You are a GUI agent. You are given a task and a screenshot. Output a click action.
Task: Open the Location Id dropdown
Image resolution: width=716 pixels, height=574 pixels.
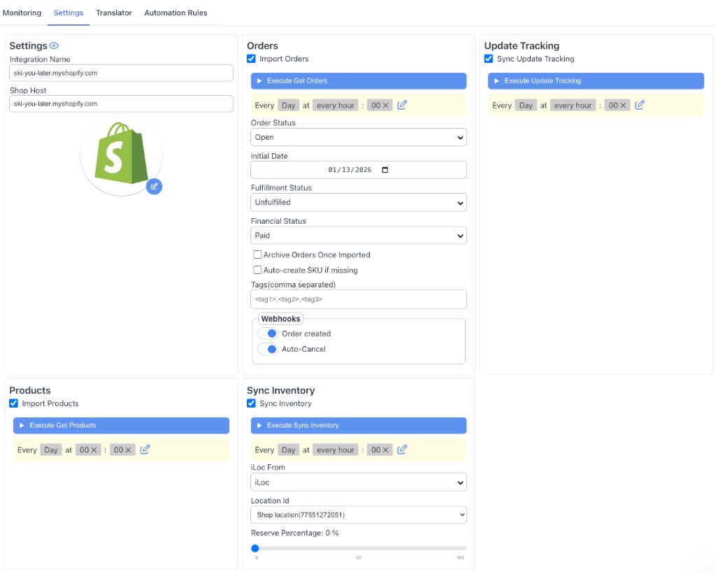tap(358, 515)
